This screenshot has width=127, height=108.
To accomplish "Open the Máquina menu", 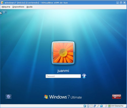I will coord(6,7).
